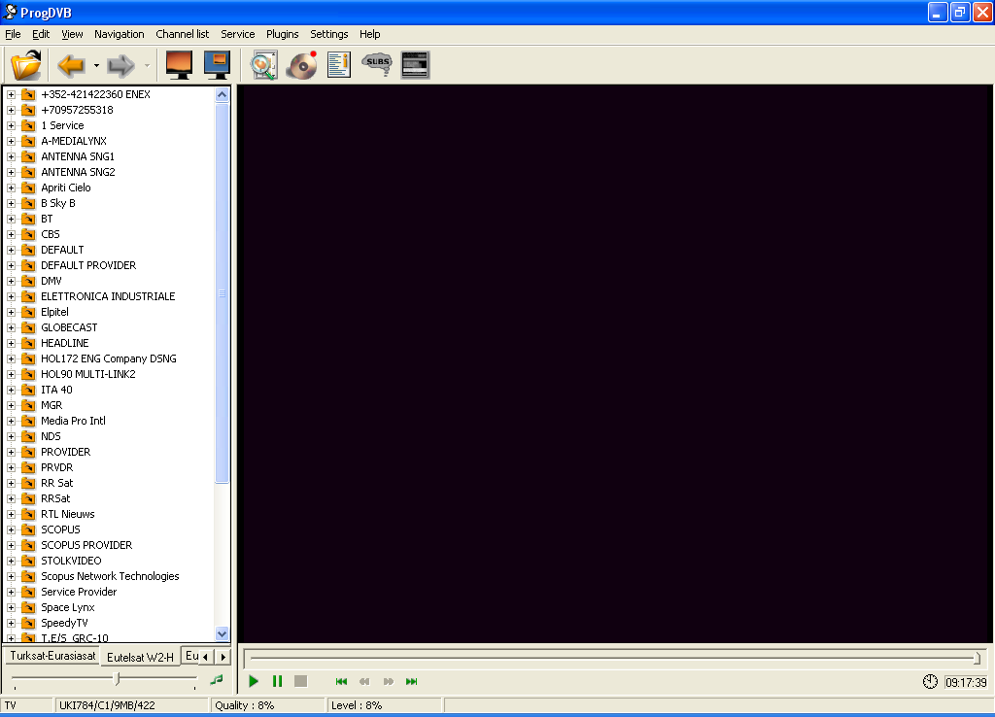995x717 pixels.
Task: Pause playback with the pause button
Action: pyautogui.click(x=277, y=681)
